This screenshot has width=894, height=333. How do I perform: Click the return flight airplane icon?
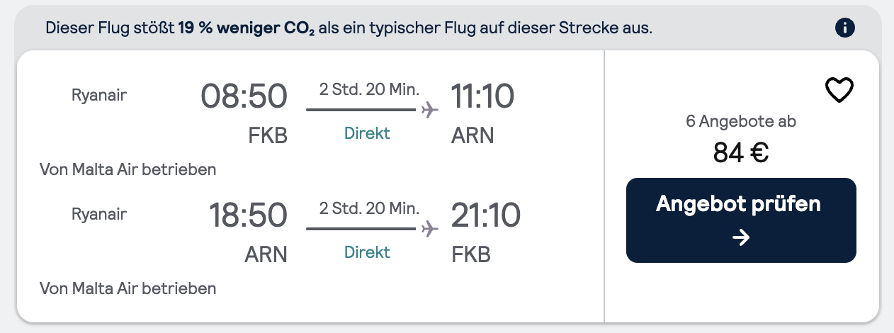pyautogui.click(x=429, y=228)
